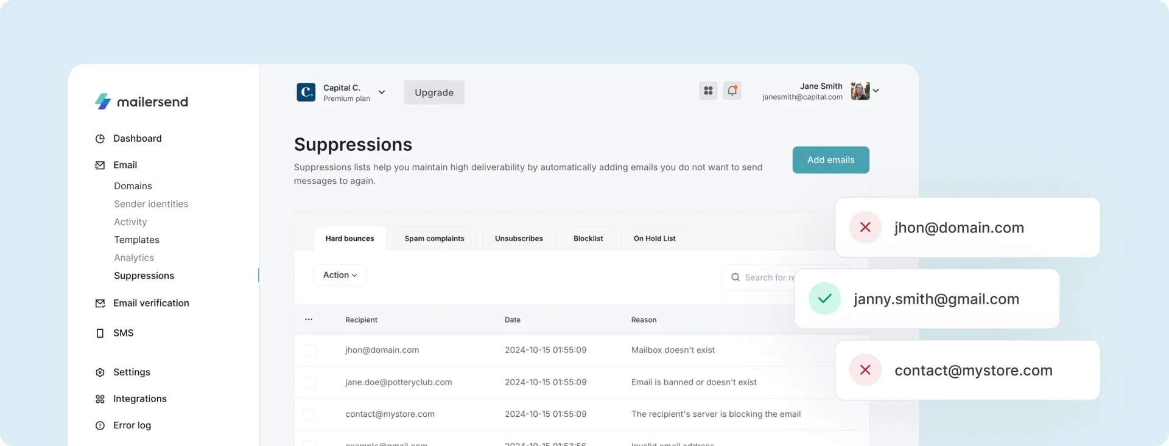This screenshot has width=1169, height=446.
Task: Open Sender identities in sidebar
Action: pyautogui.click(x=151, y=204)
